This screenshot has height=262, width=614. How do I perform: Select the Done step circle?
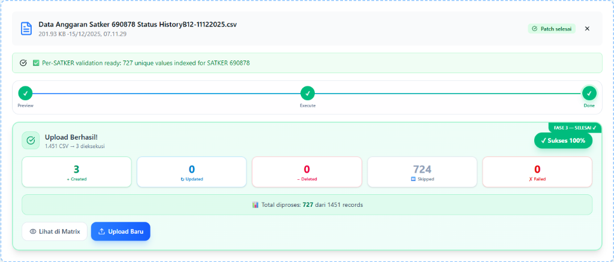pos(589,94)
